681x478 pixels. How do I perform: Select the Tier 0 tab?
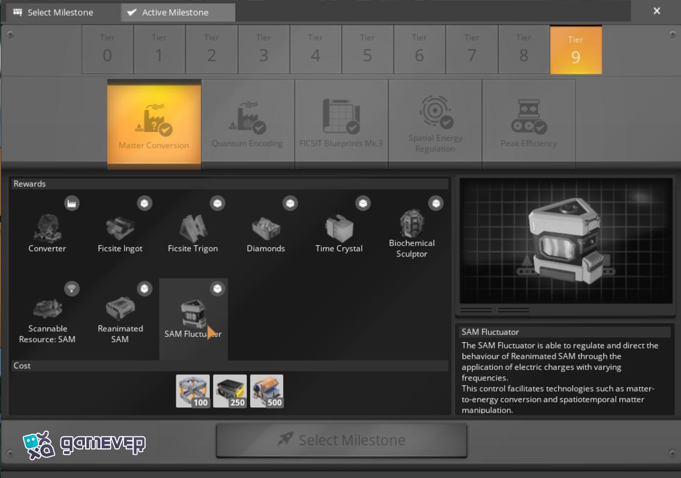[107, 50]
